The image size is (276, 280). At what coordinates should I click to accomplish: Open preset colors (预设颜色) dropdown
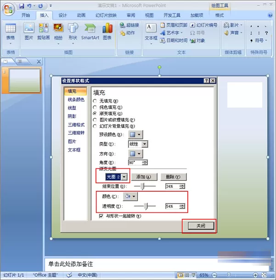[135, 135]
